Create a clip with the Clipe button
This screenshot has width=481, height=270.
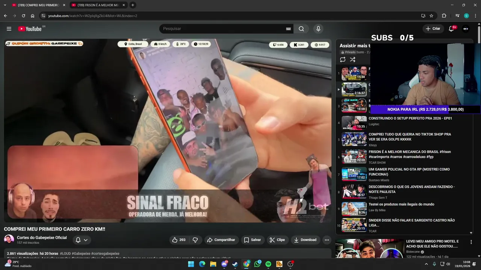point(277,240)
